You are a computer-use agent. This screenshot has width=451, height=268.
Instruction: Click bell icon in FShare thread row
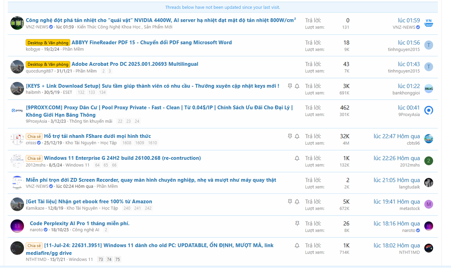click(x=297, y=136)
